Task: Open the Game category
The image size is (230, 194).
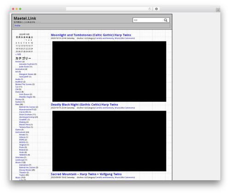Action: click(18, 130)
